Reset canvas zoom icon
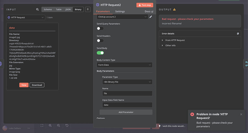The image size is (248, 133). tap(67, 125)
